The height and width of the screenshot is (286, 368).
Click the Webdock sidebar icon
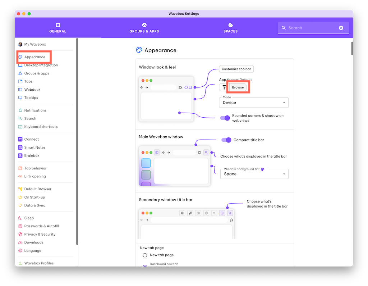(20, 90)
